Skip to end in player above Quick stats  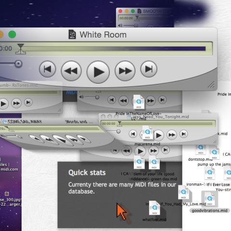[x=166, y=150]
